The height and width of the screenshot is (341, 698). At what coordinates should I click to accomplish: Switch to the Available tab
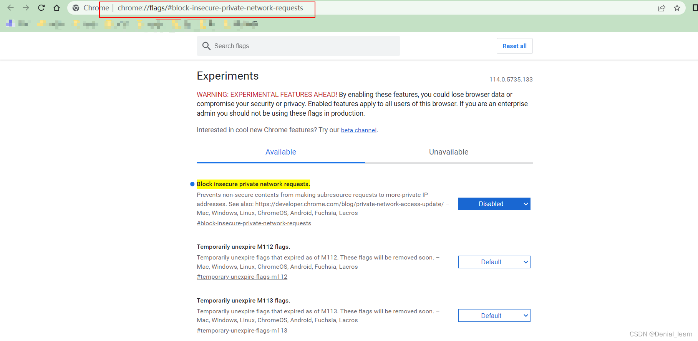pos(281,152)
